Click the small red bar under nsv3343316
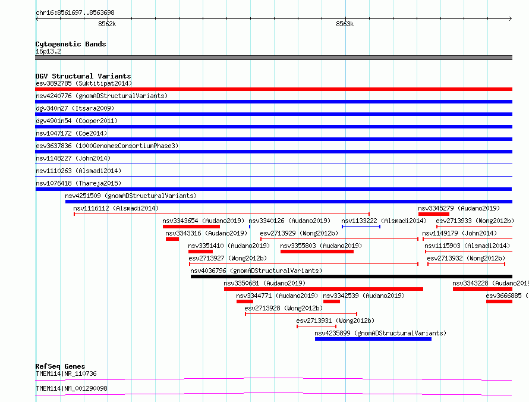The image size is (529, 402). click(x=172, y=239)
